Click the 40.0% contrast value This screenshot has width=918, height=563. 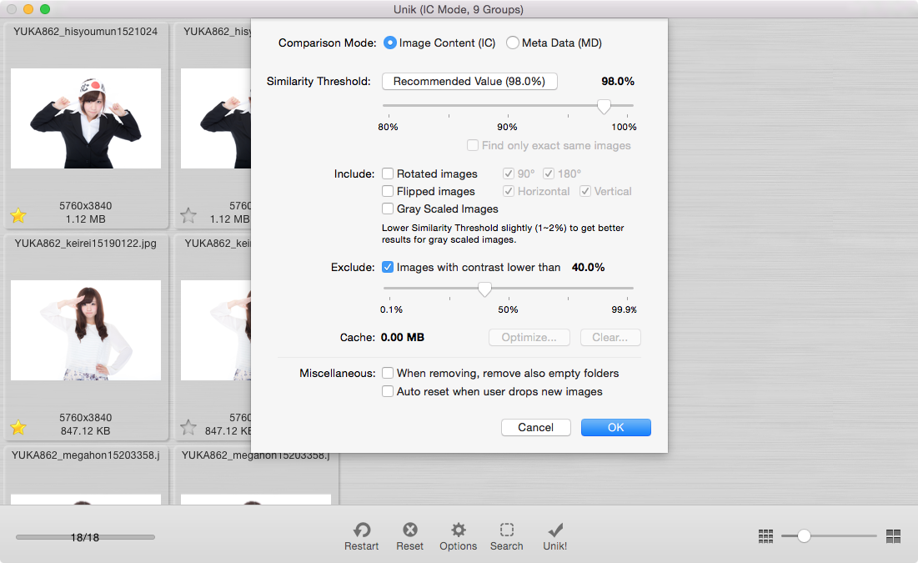point(589,267)
